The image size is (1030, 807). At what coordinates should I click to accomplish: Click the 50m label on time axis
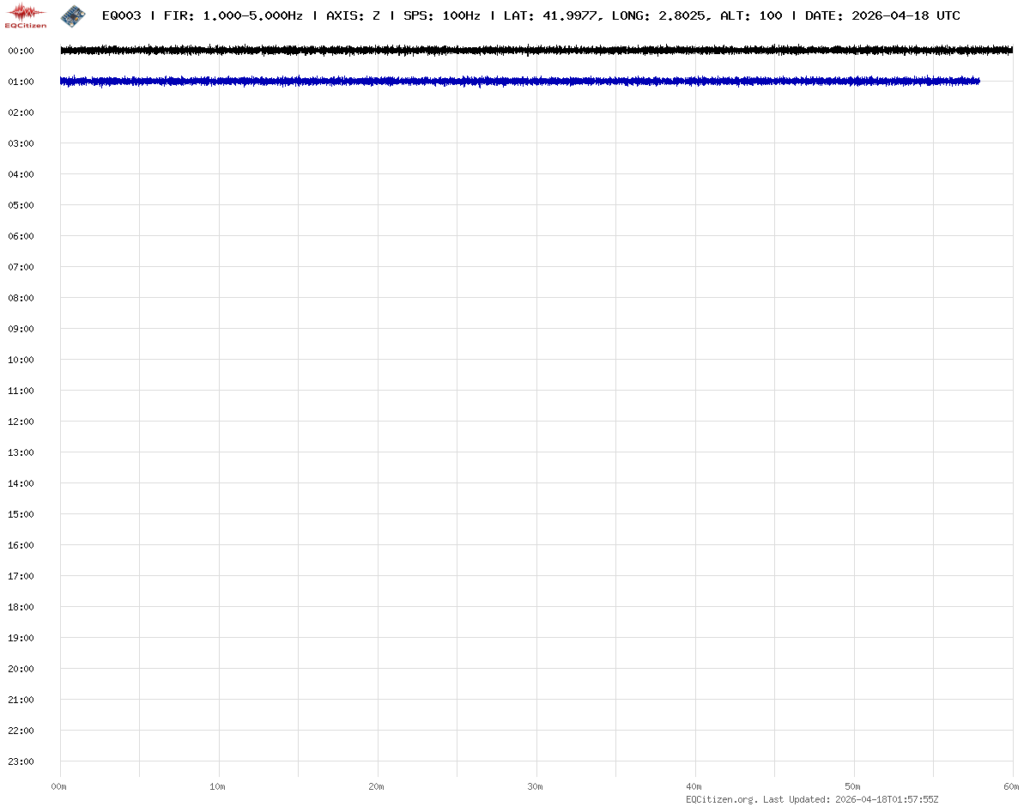tap(852, 786)
